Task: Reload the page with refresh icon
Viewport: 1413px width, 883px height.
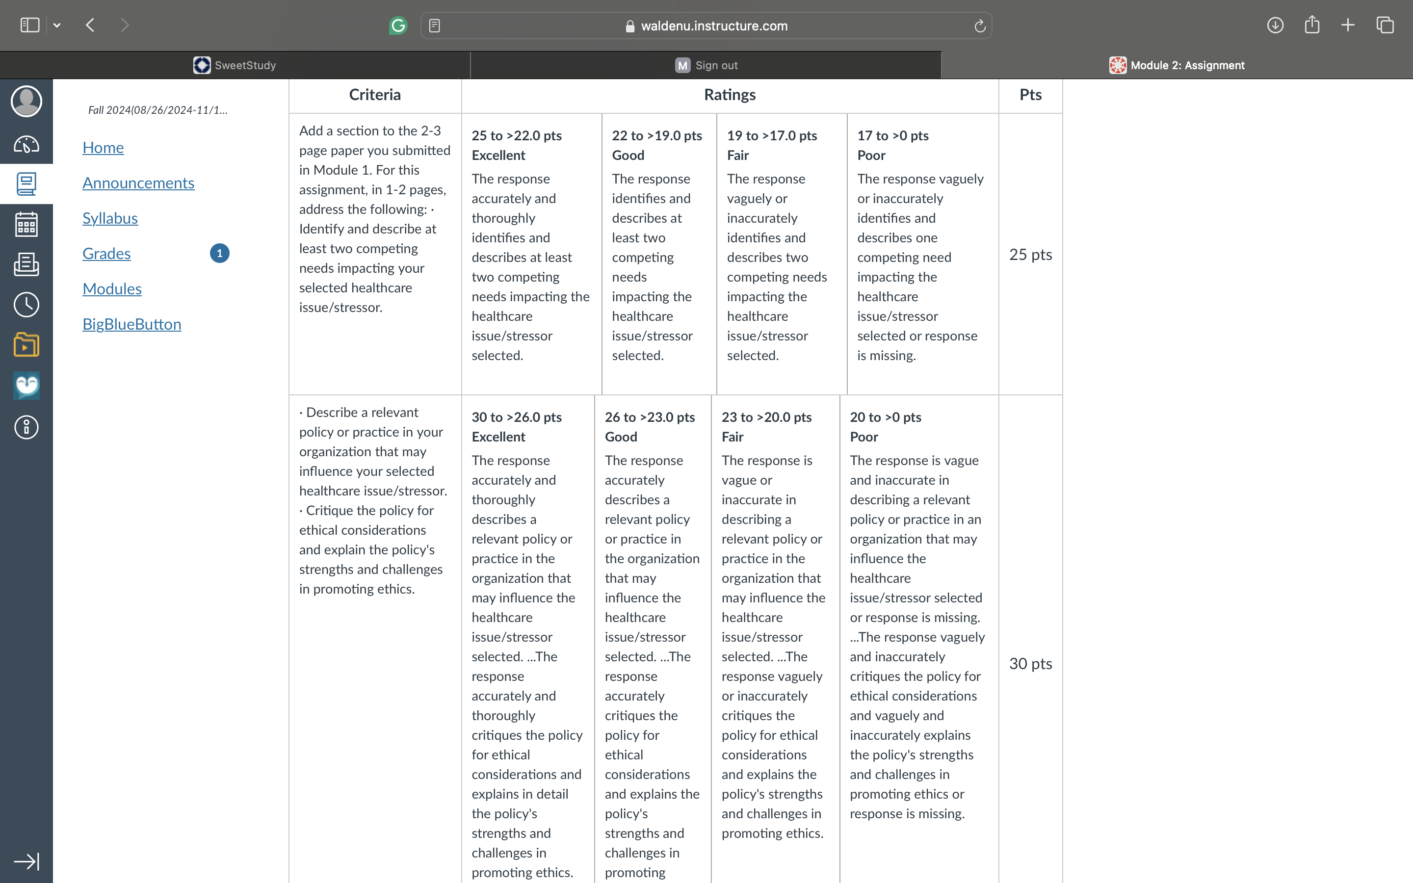Action: click(980, 26)
